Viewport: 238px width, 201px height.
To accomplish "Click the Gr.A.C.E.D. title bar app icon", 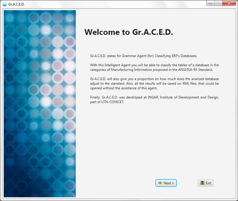I will coord(5,4).
